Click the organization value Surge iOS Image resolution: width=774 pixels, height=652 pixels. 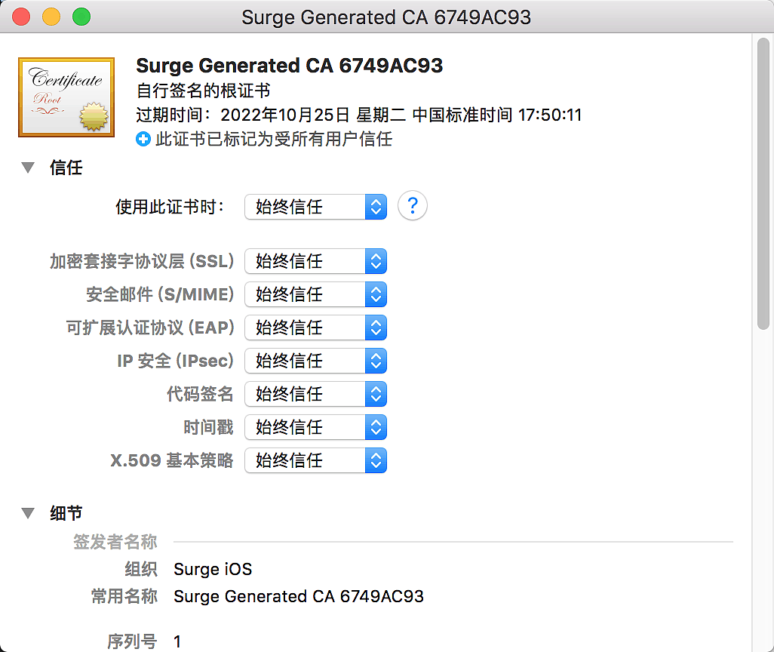(213, 569)
